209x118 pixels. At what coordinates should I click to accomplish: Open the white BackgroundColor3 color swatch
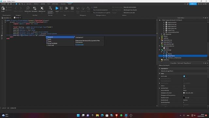click(184, 93)
